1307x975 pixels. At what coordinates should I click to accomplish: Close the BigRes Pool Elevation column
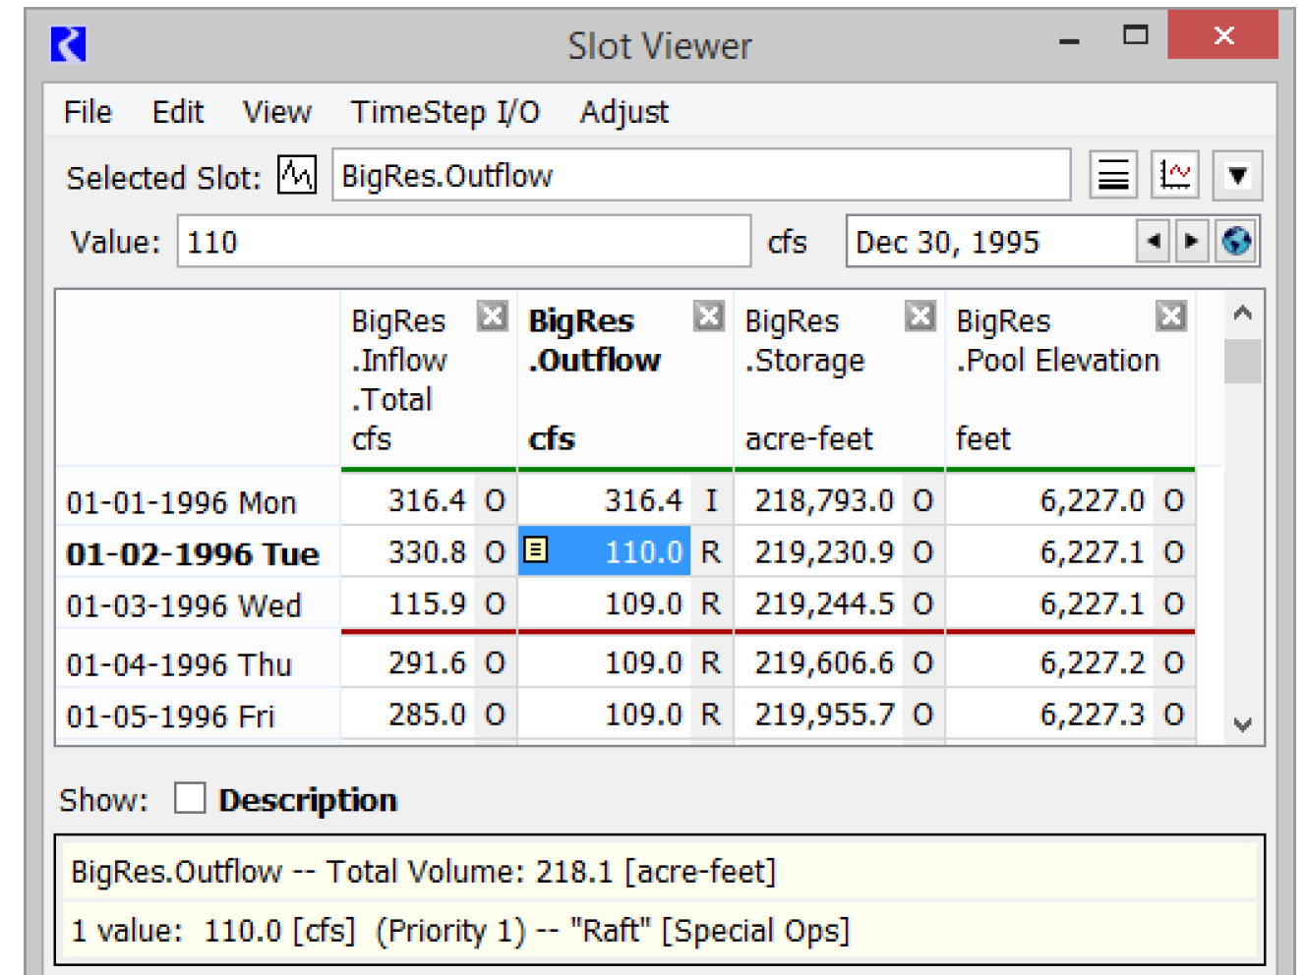click(1170, 316)
